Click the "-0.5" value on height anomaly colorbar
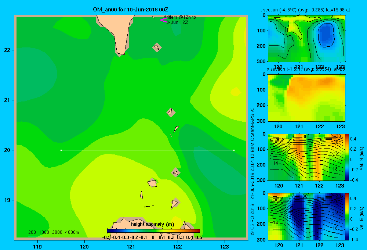Viewport: 367px width, 250px height. 107,238
